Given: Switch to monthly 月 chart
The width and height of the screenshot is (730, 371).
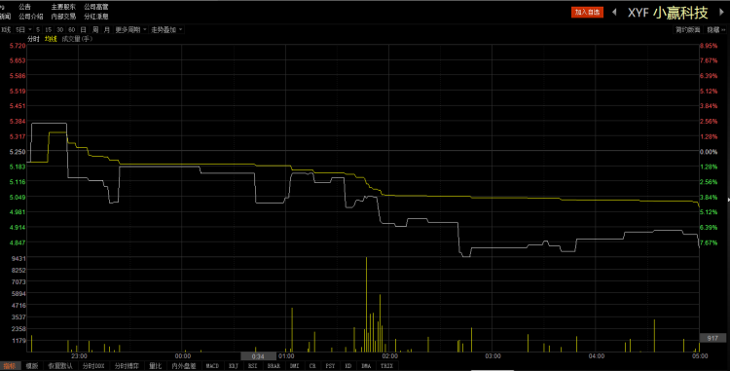Looking at the screenshot, I should click(107, 30).
